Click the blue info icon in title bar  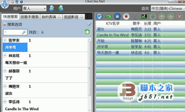click(x=22, y=2)
